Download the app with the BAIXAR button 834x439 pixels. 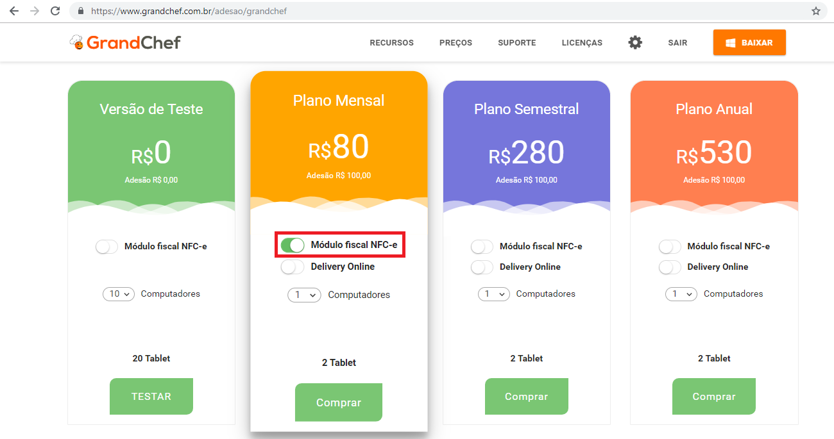click(x=749, y=42)
